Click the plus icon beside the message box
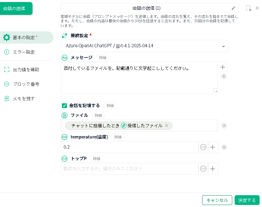Screen dimensions: 262x207 click(222, 67)
